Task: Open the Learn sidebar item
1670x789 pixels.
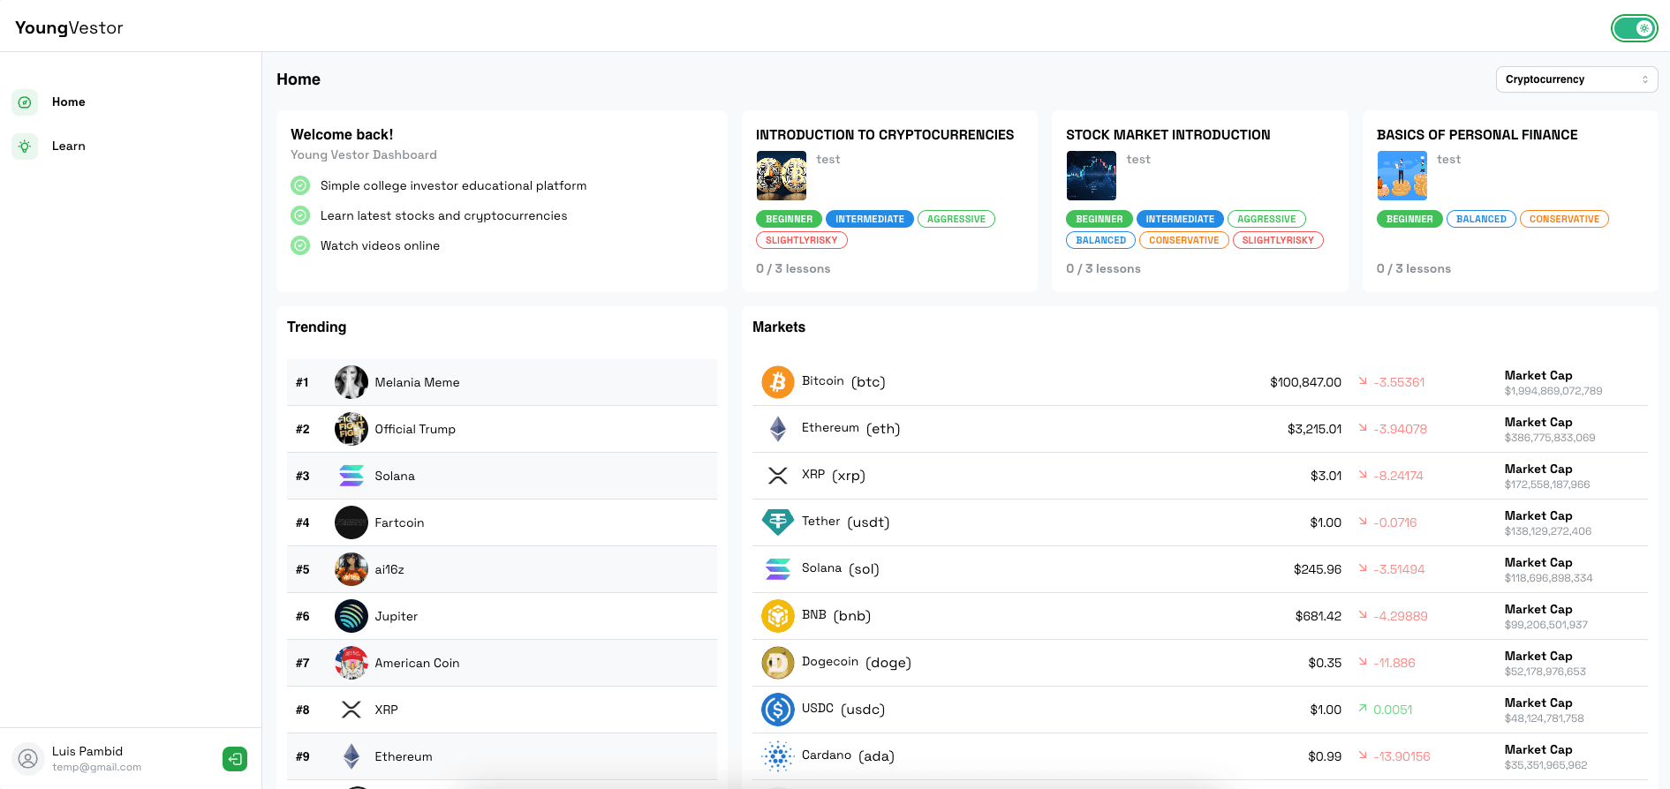Action: [x=68, y=147]
